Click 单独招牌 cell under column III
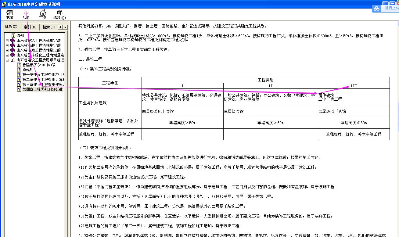Screen dimensions: 399x237 pos(354,134)
